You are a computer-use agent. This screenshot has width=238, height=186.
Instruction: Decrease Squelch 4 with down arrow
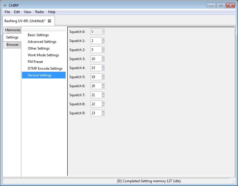103,69
